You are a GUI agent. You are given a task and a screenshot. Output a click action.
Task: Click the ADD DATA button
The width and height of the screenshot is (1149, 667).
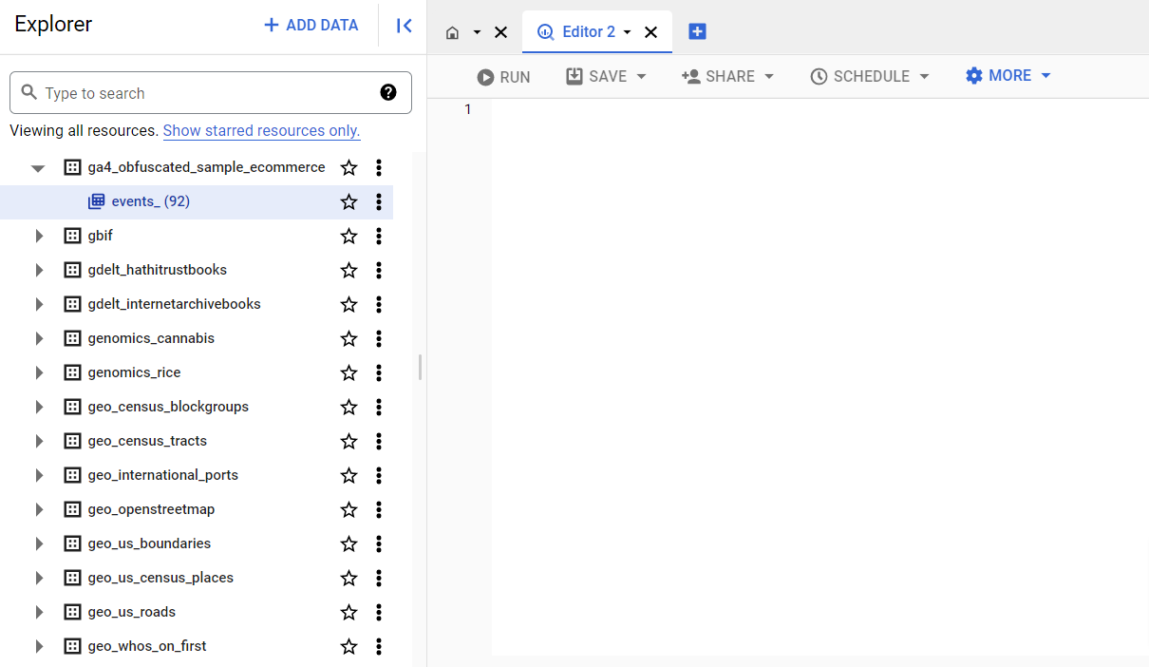(x=311, y=26)
